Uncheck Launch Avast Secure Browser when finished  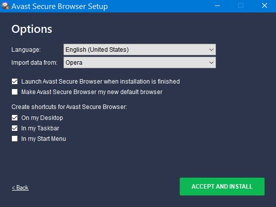(14, 82)
